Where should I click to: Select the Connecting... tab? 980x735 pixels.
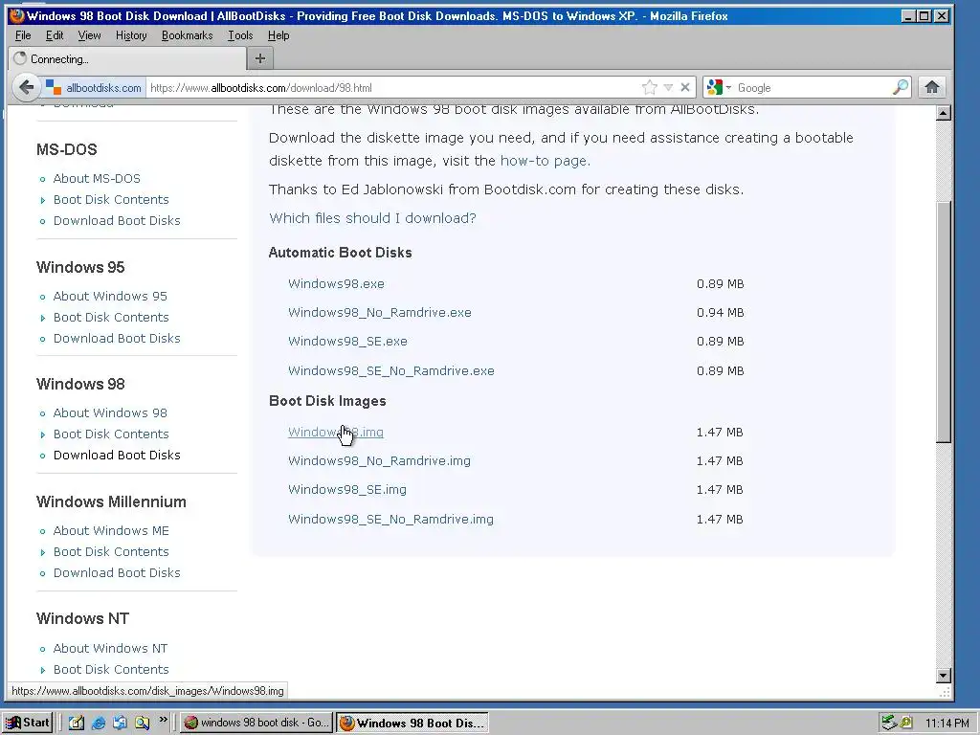[127, 58]
